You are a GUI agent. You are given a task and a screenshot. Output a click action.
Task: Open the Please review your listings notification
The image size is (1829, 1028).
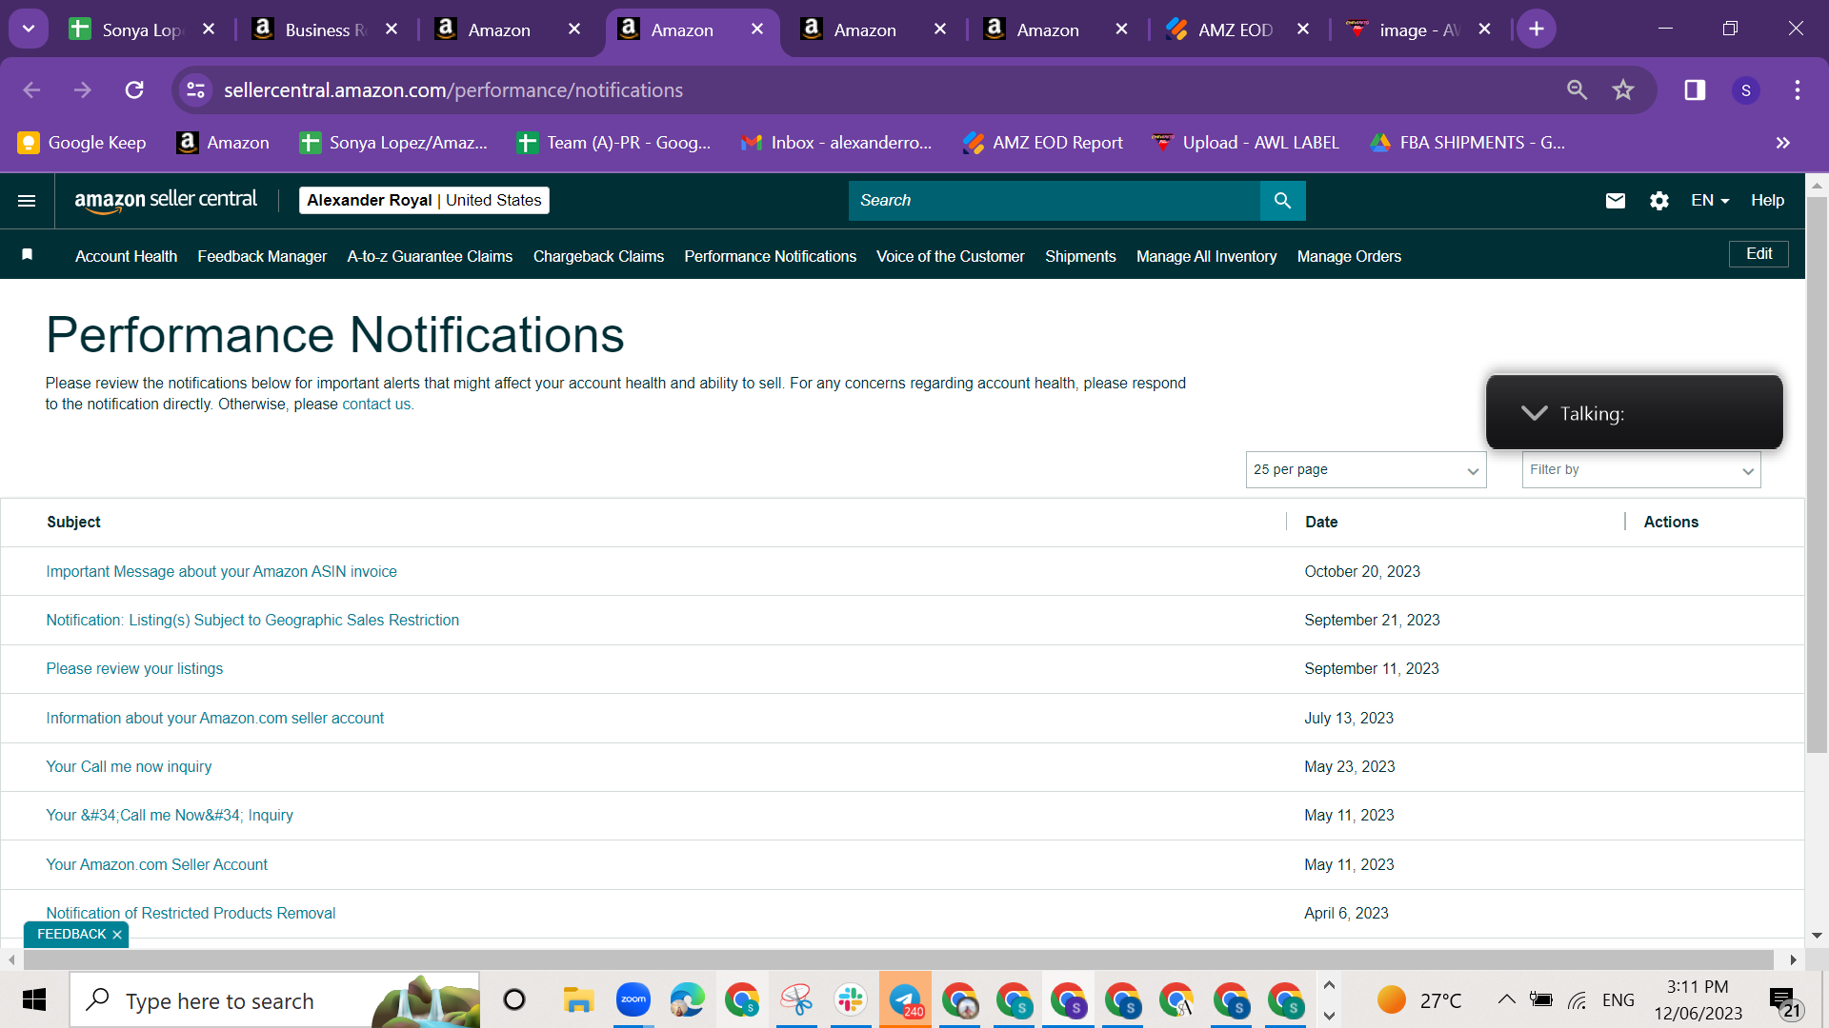134,669
